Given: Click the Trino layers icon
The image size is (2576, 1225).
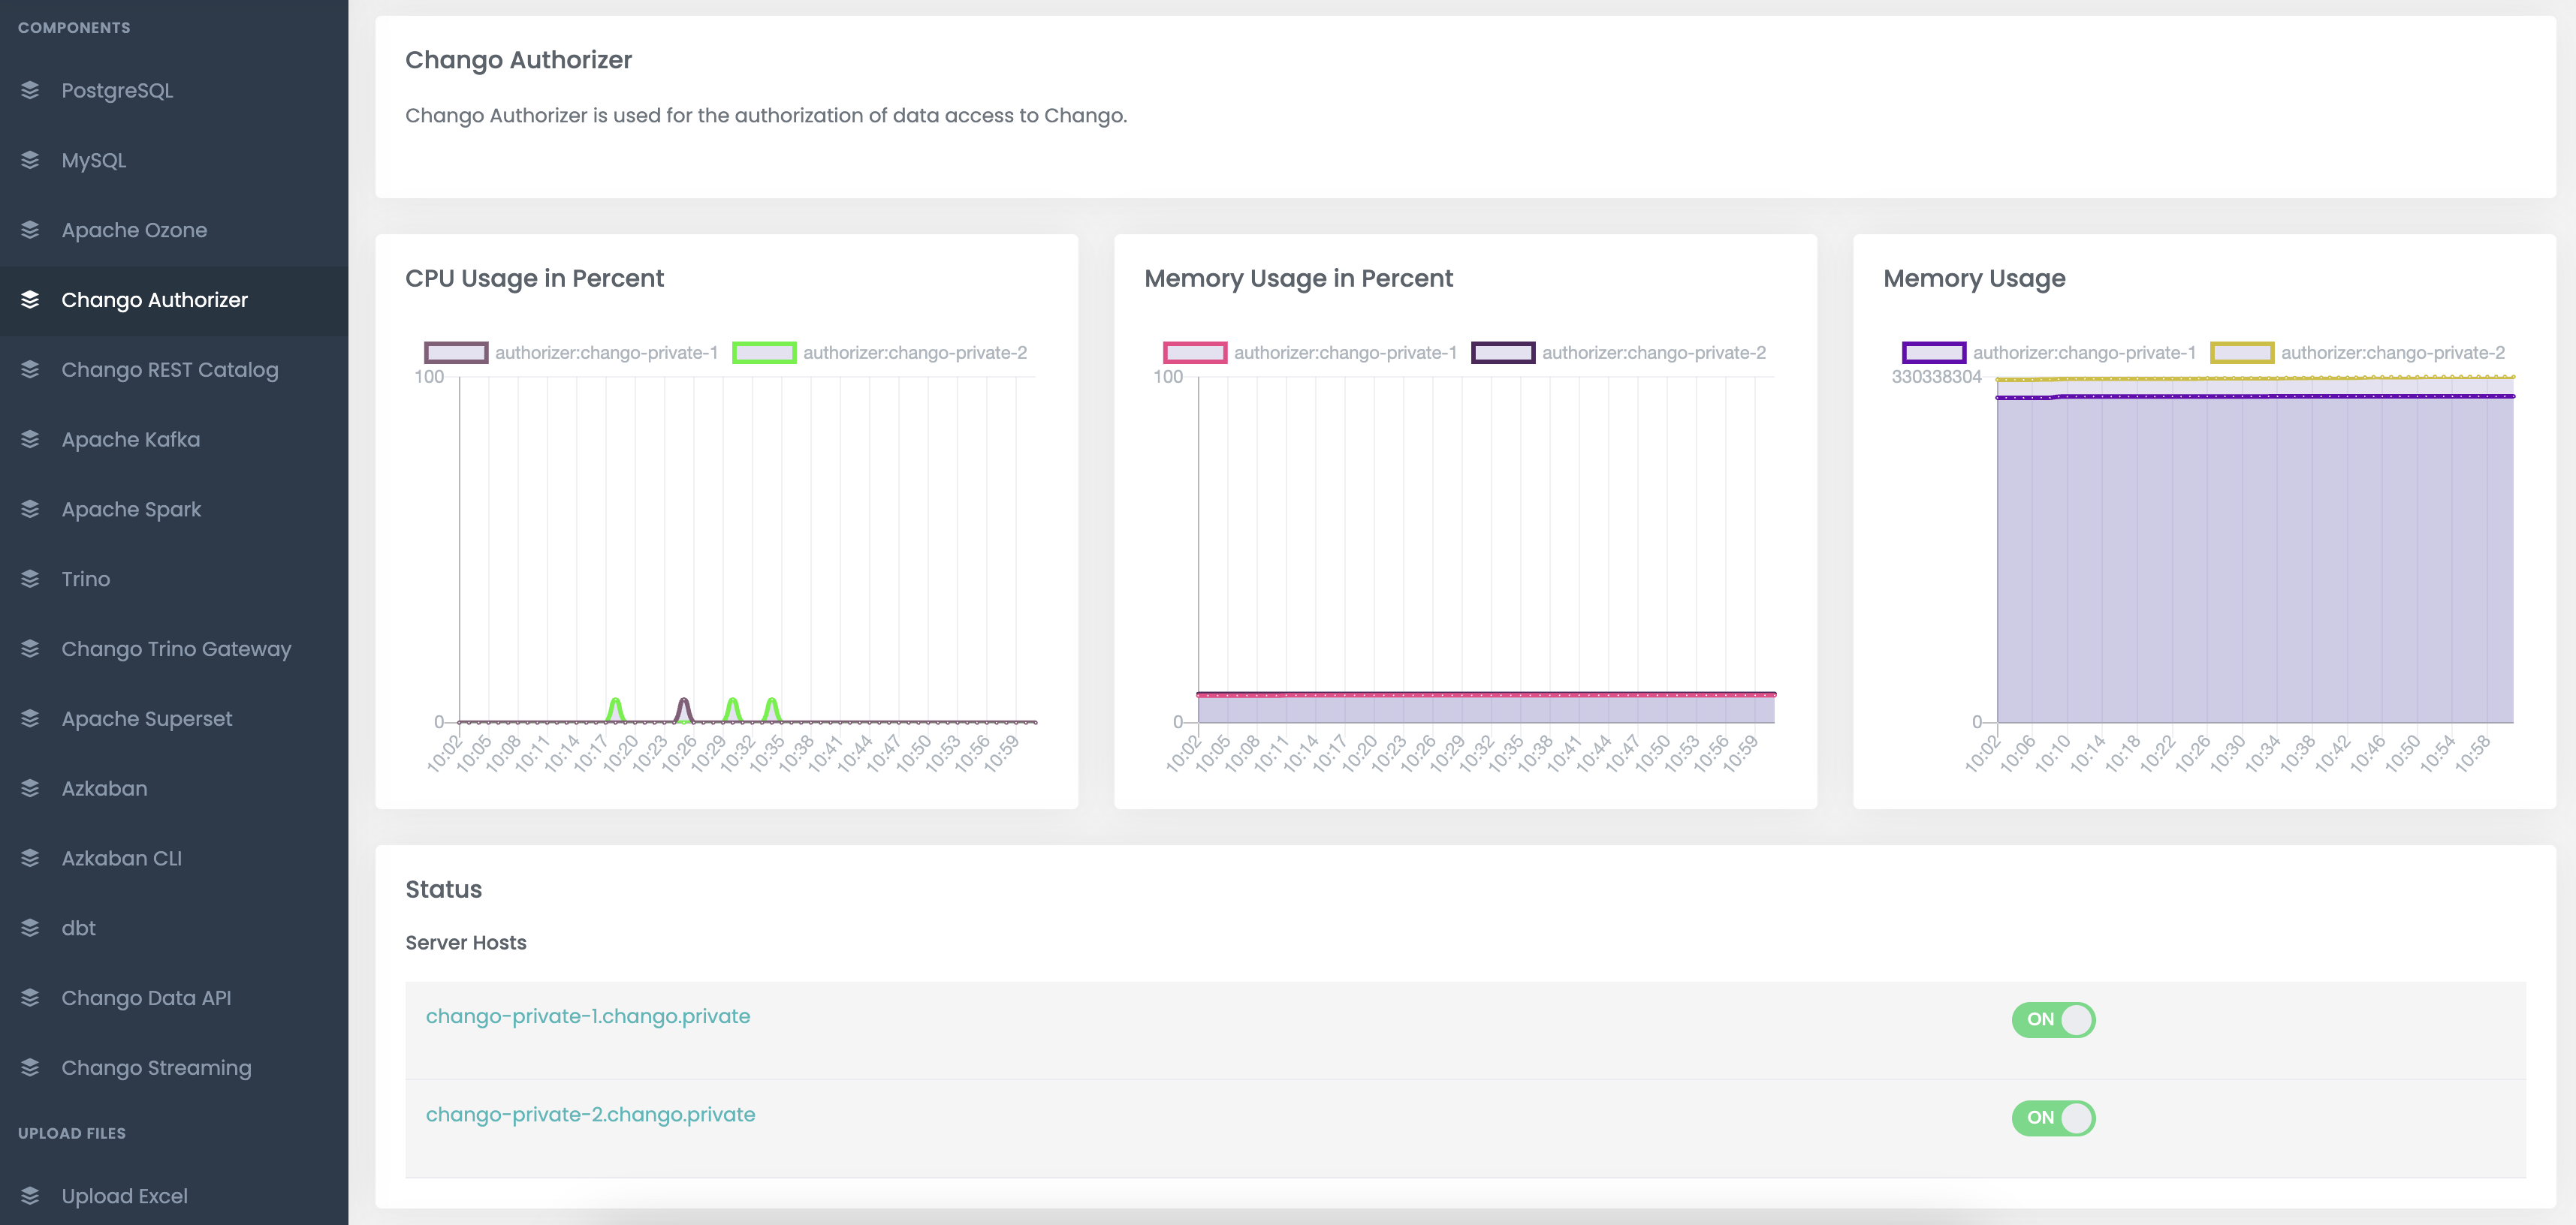Looking at the screenshot, I should (30, 579).
